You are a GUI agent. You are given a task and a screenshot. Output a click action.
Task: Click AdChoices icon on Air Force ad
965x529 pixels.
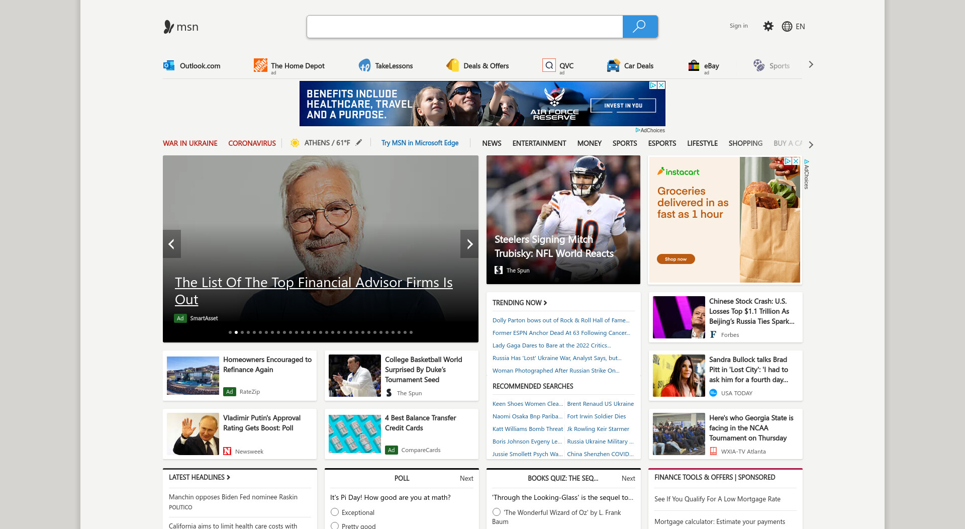point(653,85)
